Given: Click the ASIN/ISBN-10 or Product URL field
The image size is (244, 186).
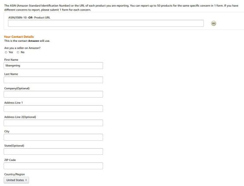Looking at the screenshot, I should pyautogui.click(x=106, y=23).
